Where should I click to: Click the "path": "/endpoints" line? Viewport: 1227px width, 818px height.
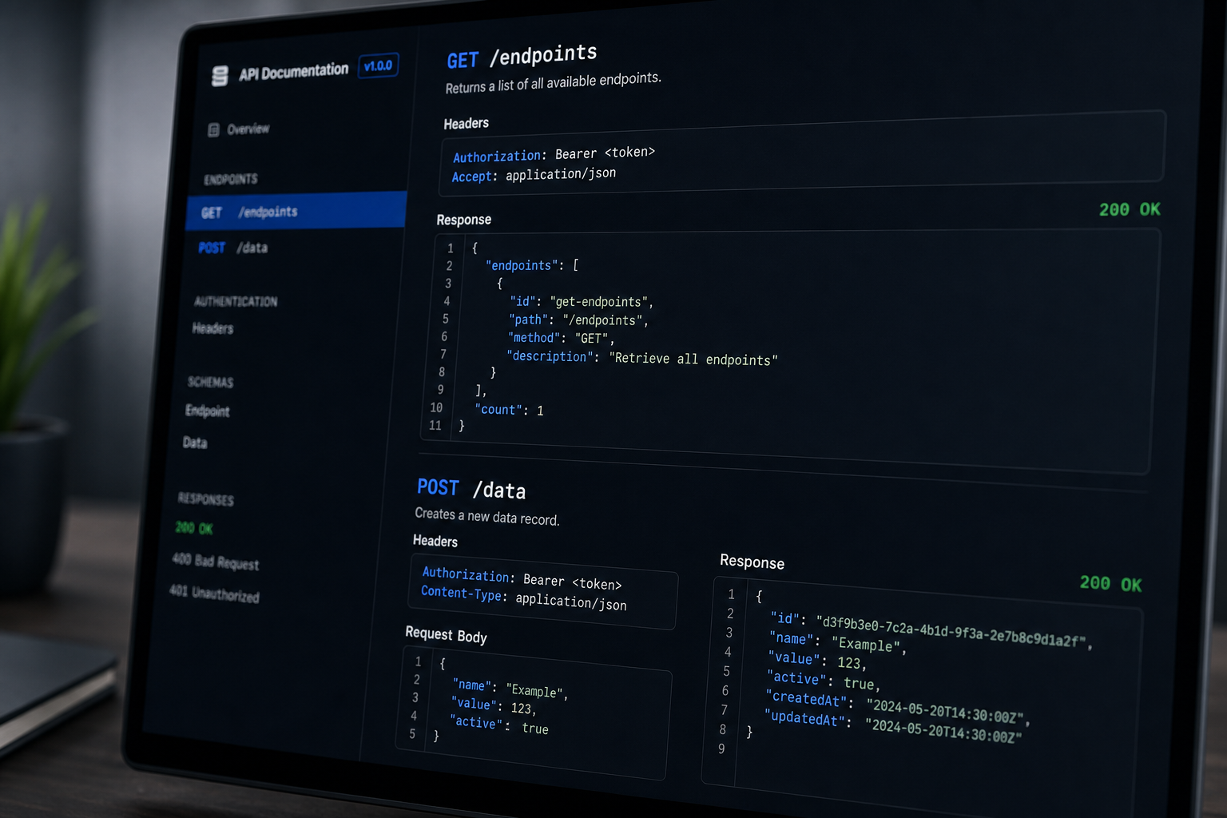pos(578,320)
